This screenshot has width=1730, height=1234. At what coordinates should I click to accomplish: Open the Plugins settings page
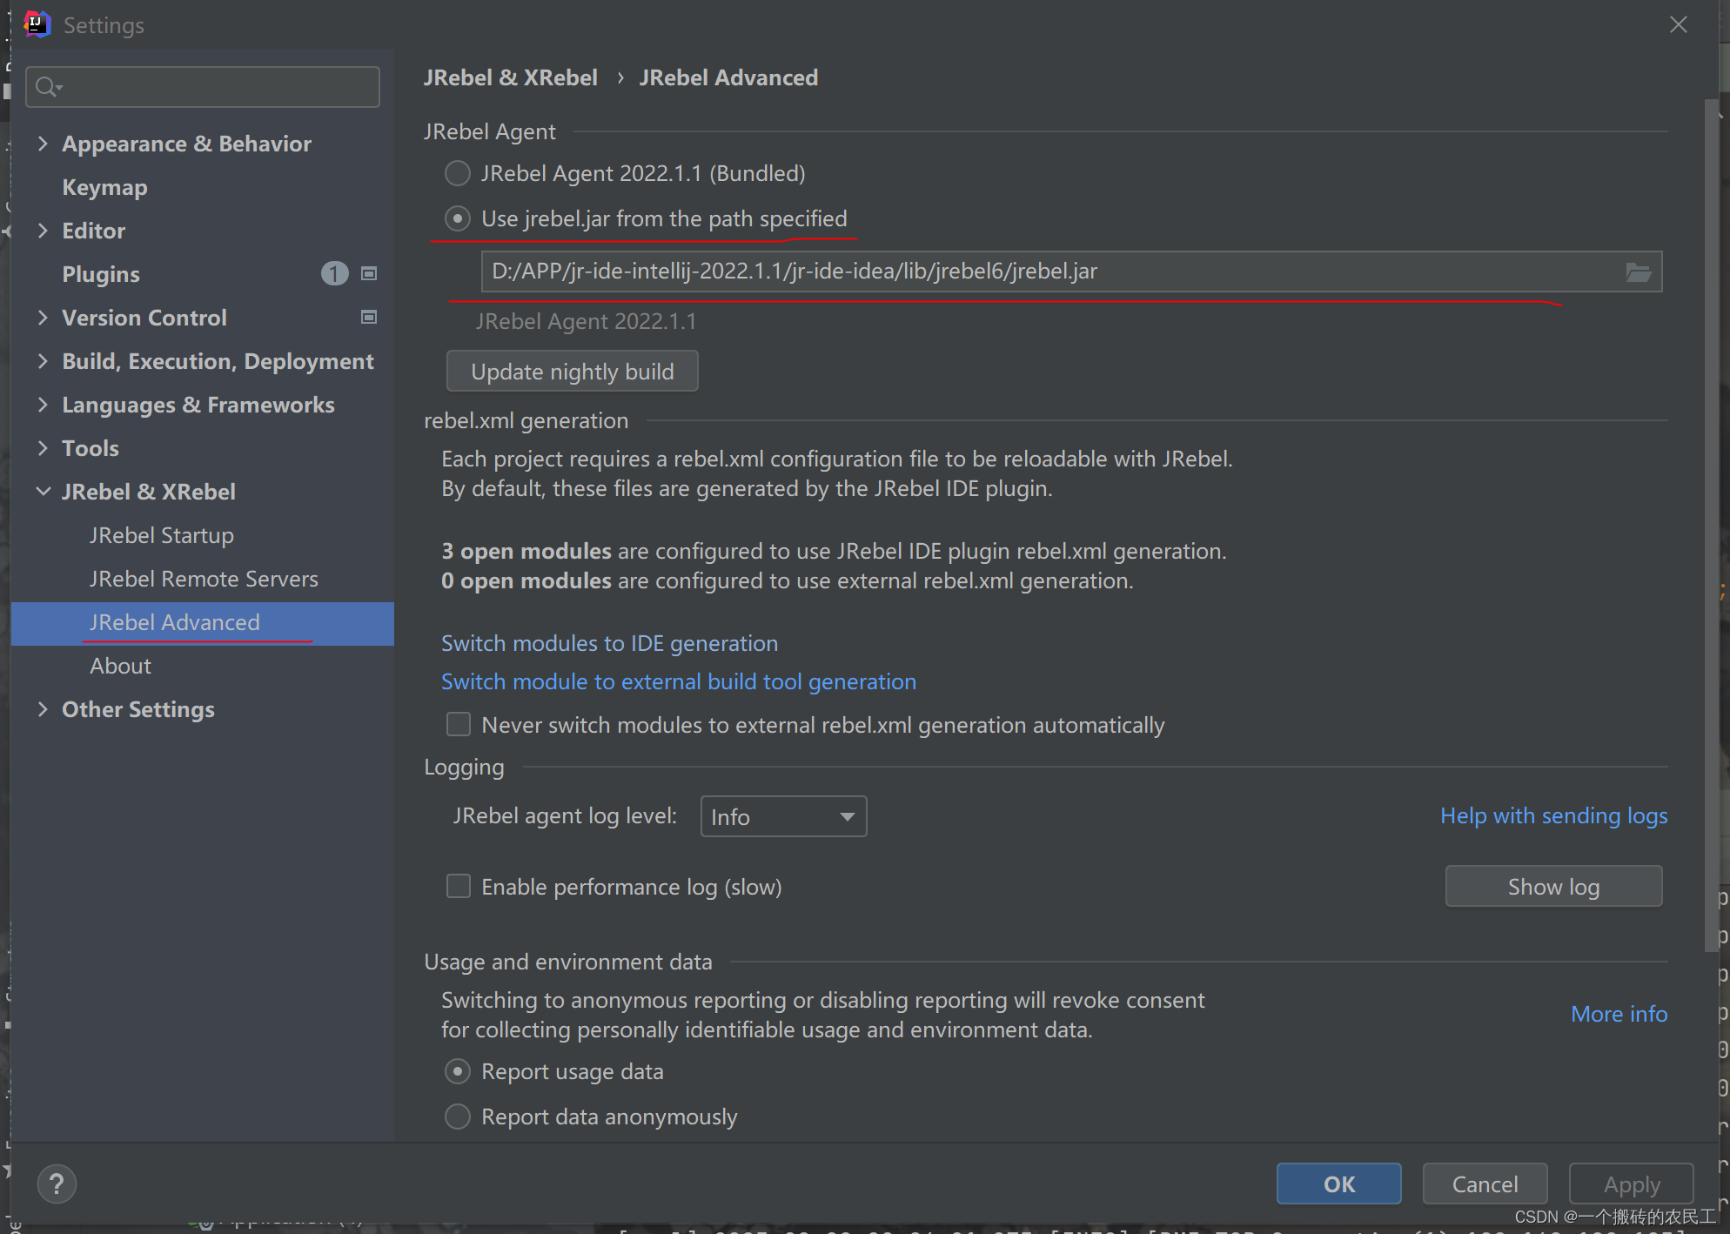101,274
